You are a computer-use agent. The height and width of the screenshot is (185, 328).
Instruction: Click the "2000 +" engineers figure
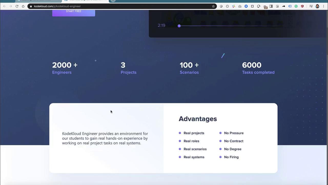click(x=65, y=65)
